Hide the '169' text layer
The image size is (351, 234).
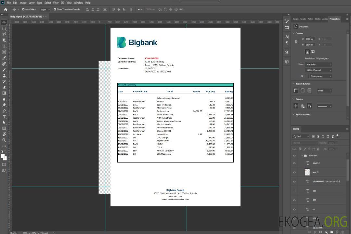pos(294,200)
